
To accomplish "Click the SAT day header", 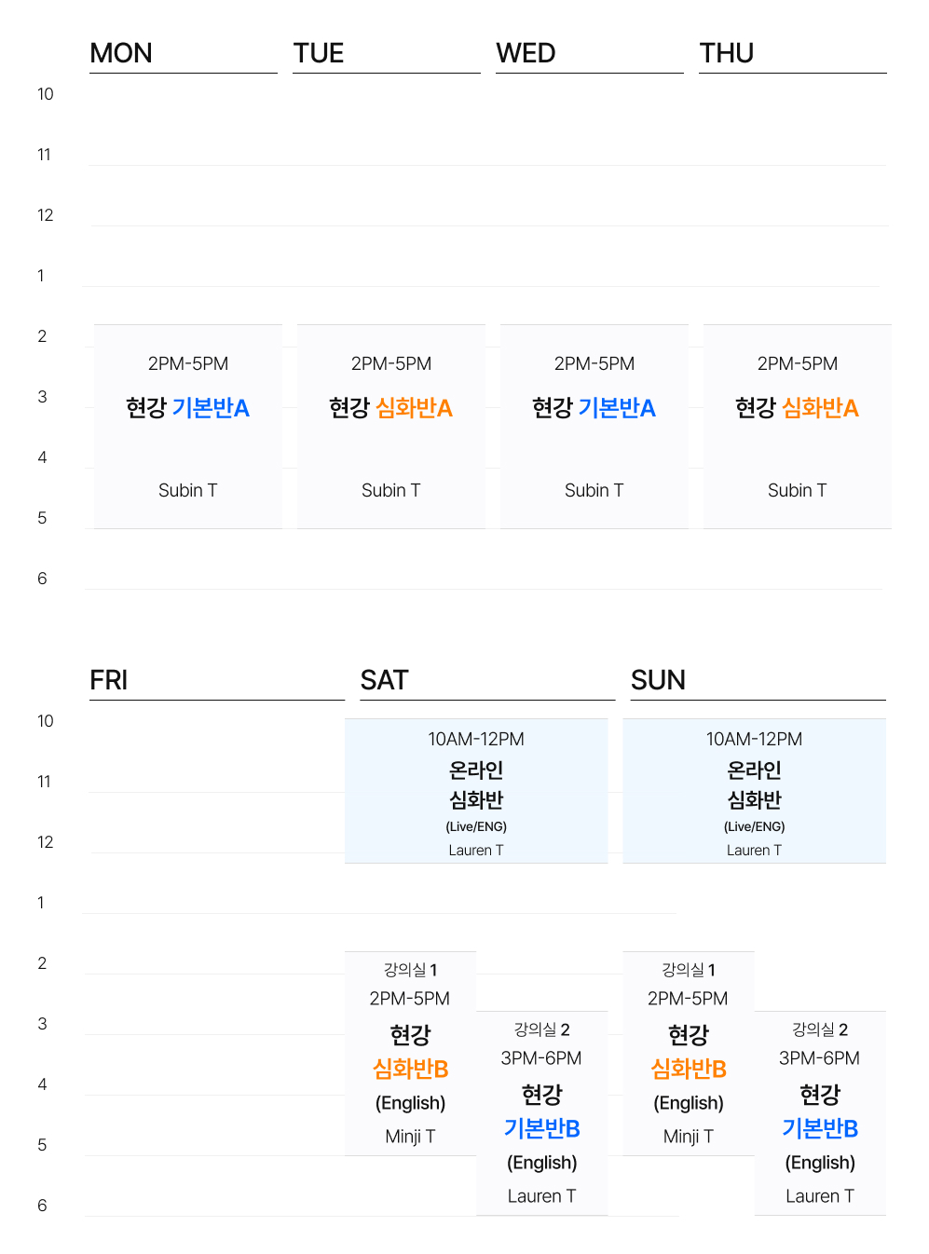I will [x=384, y=680].
